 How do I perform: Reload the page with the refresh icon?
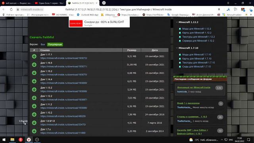[11, 10]
